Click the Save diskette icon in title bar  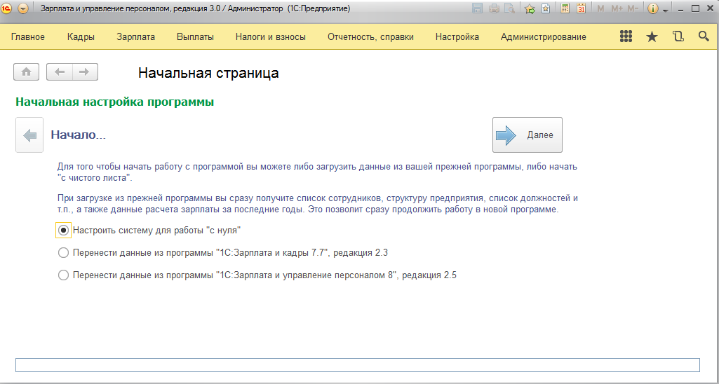(478, 8)
